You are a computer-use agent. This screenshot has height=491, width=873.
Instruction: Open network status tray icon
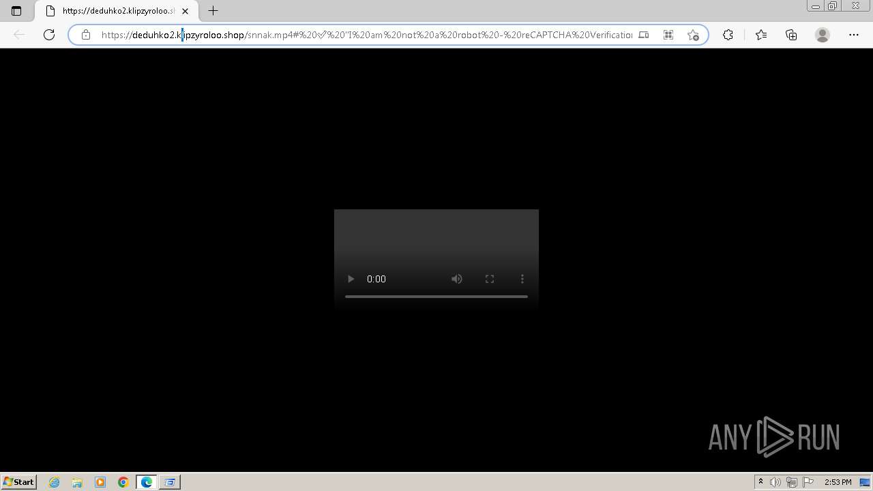point(792,482)
